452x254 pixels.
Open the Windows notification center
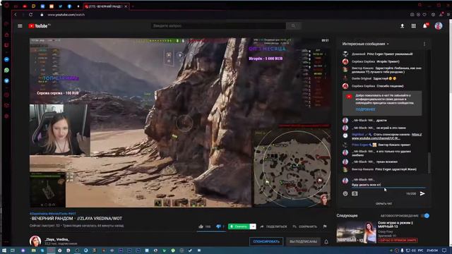coord(444,250)
